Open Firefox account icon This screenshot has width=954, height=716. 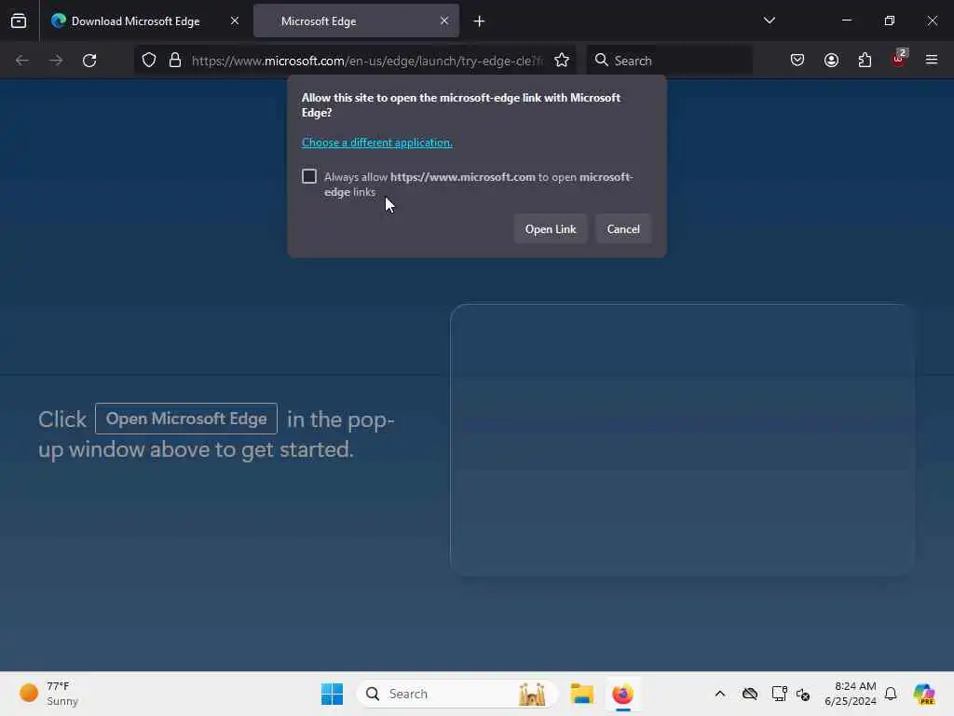(x=831, y=61)
